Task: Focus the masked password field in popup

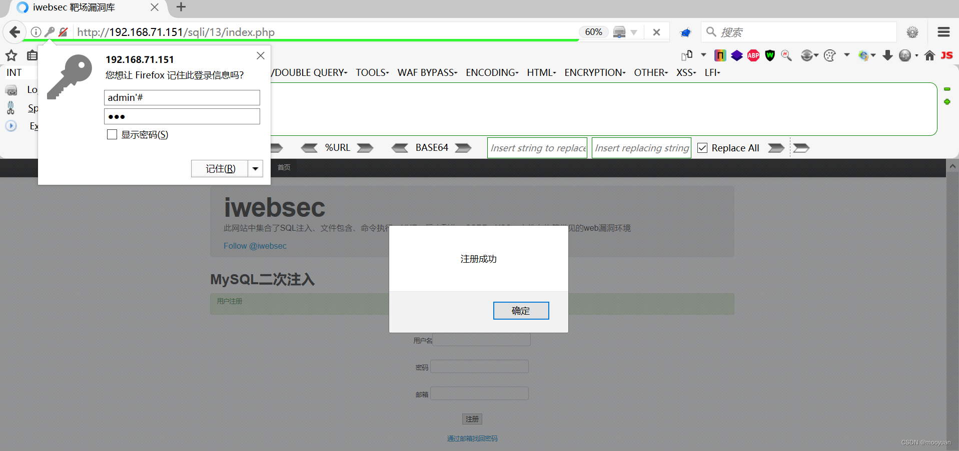Action: point(182,116)
